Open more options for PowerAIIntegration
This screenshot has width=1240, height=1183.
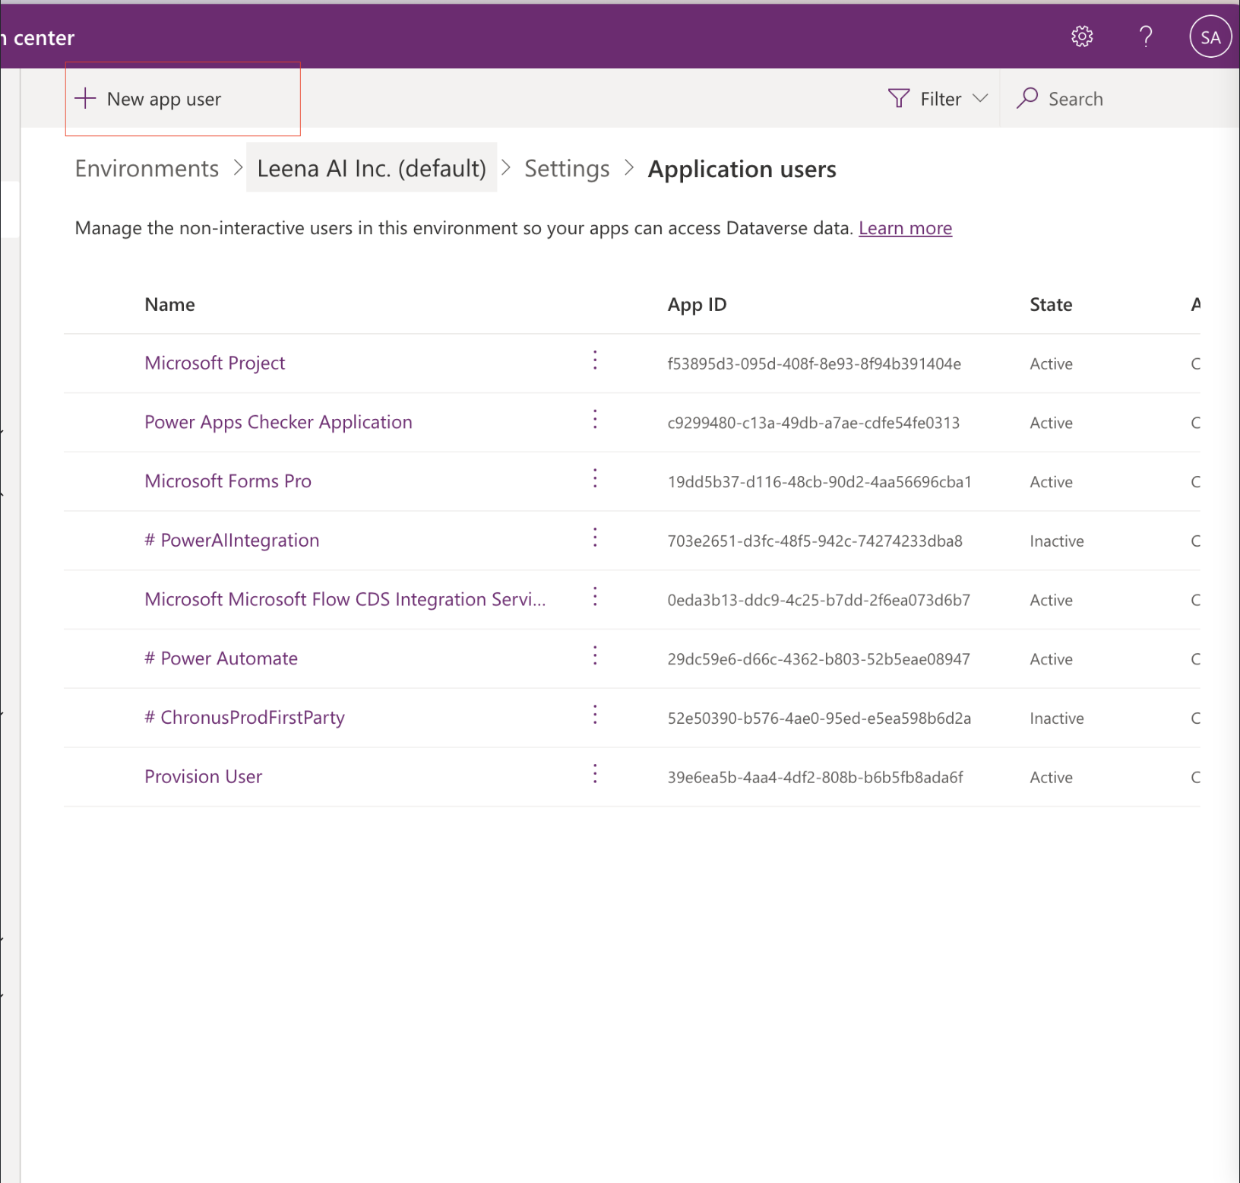pyautogui.click(x=595, y=538)
